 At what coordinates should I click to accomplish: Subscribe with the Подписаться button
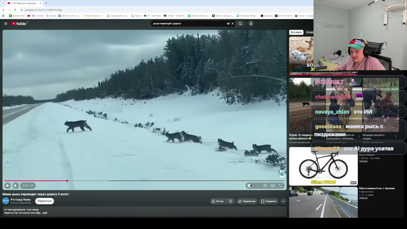pyautogui.click(x=45, y=201)
